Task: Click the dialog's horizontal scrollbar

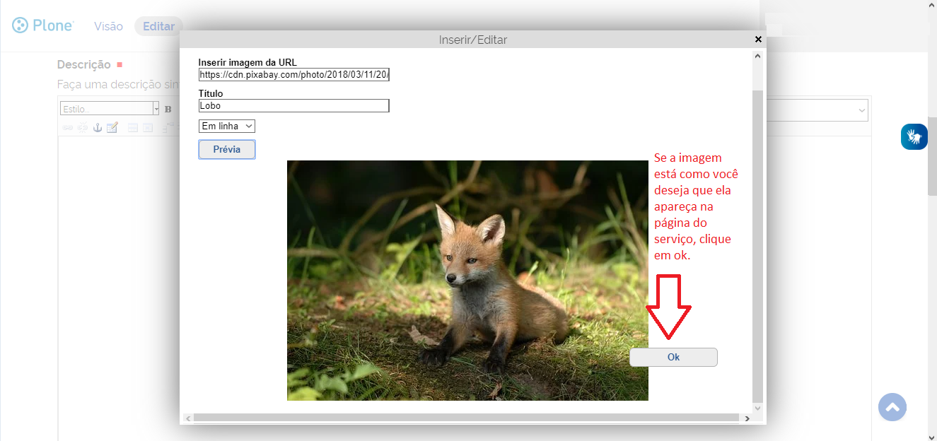Action: click(467, 418)
